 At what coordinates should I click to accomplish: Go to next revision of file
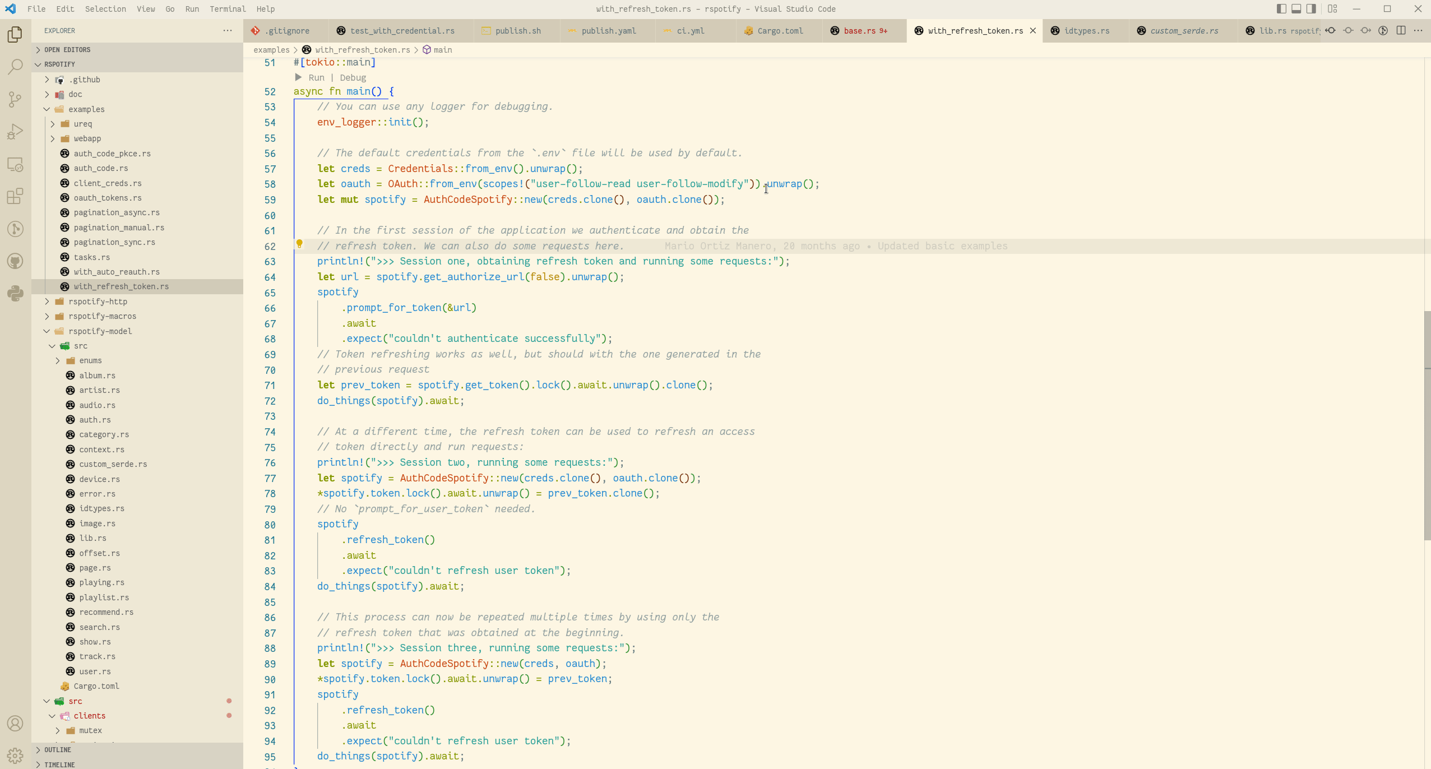click(x=1365, y=30)
